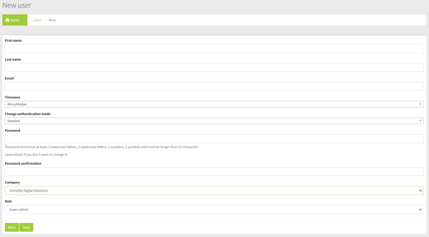Click the First name label

(13, 40)
